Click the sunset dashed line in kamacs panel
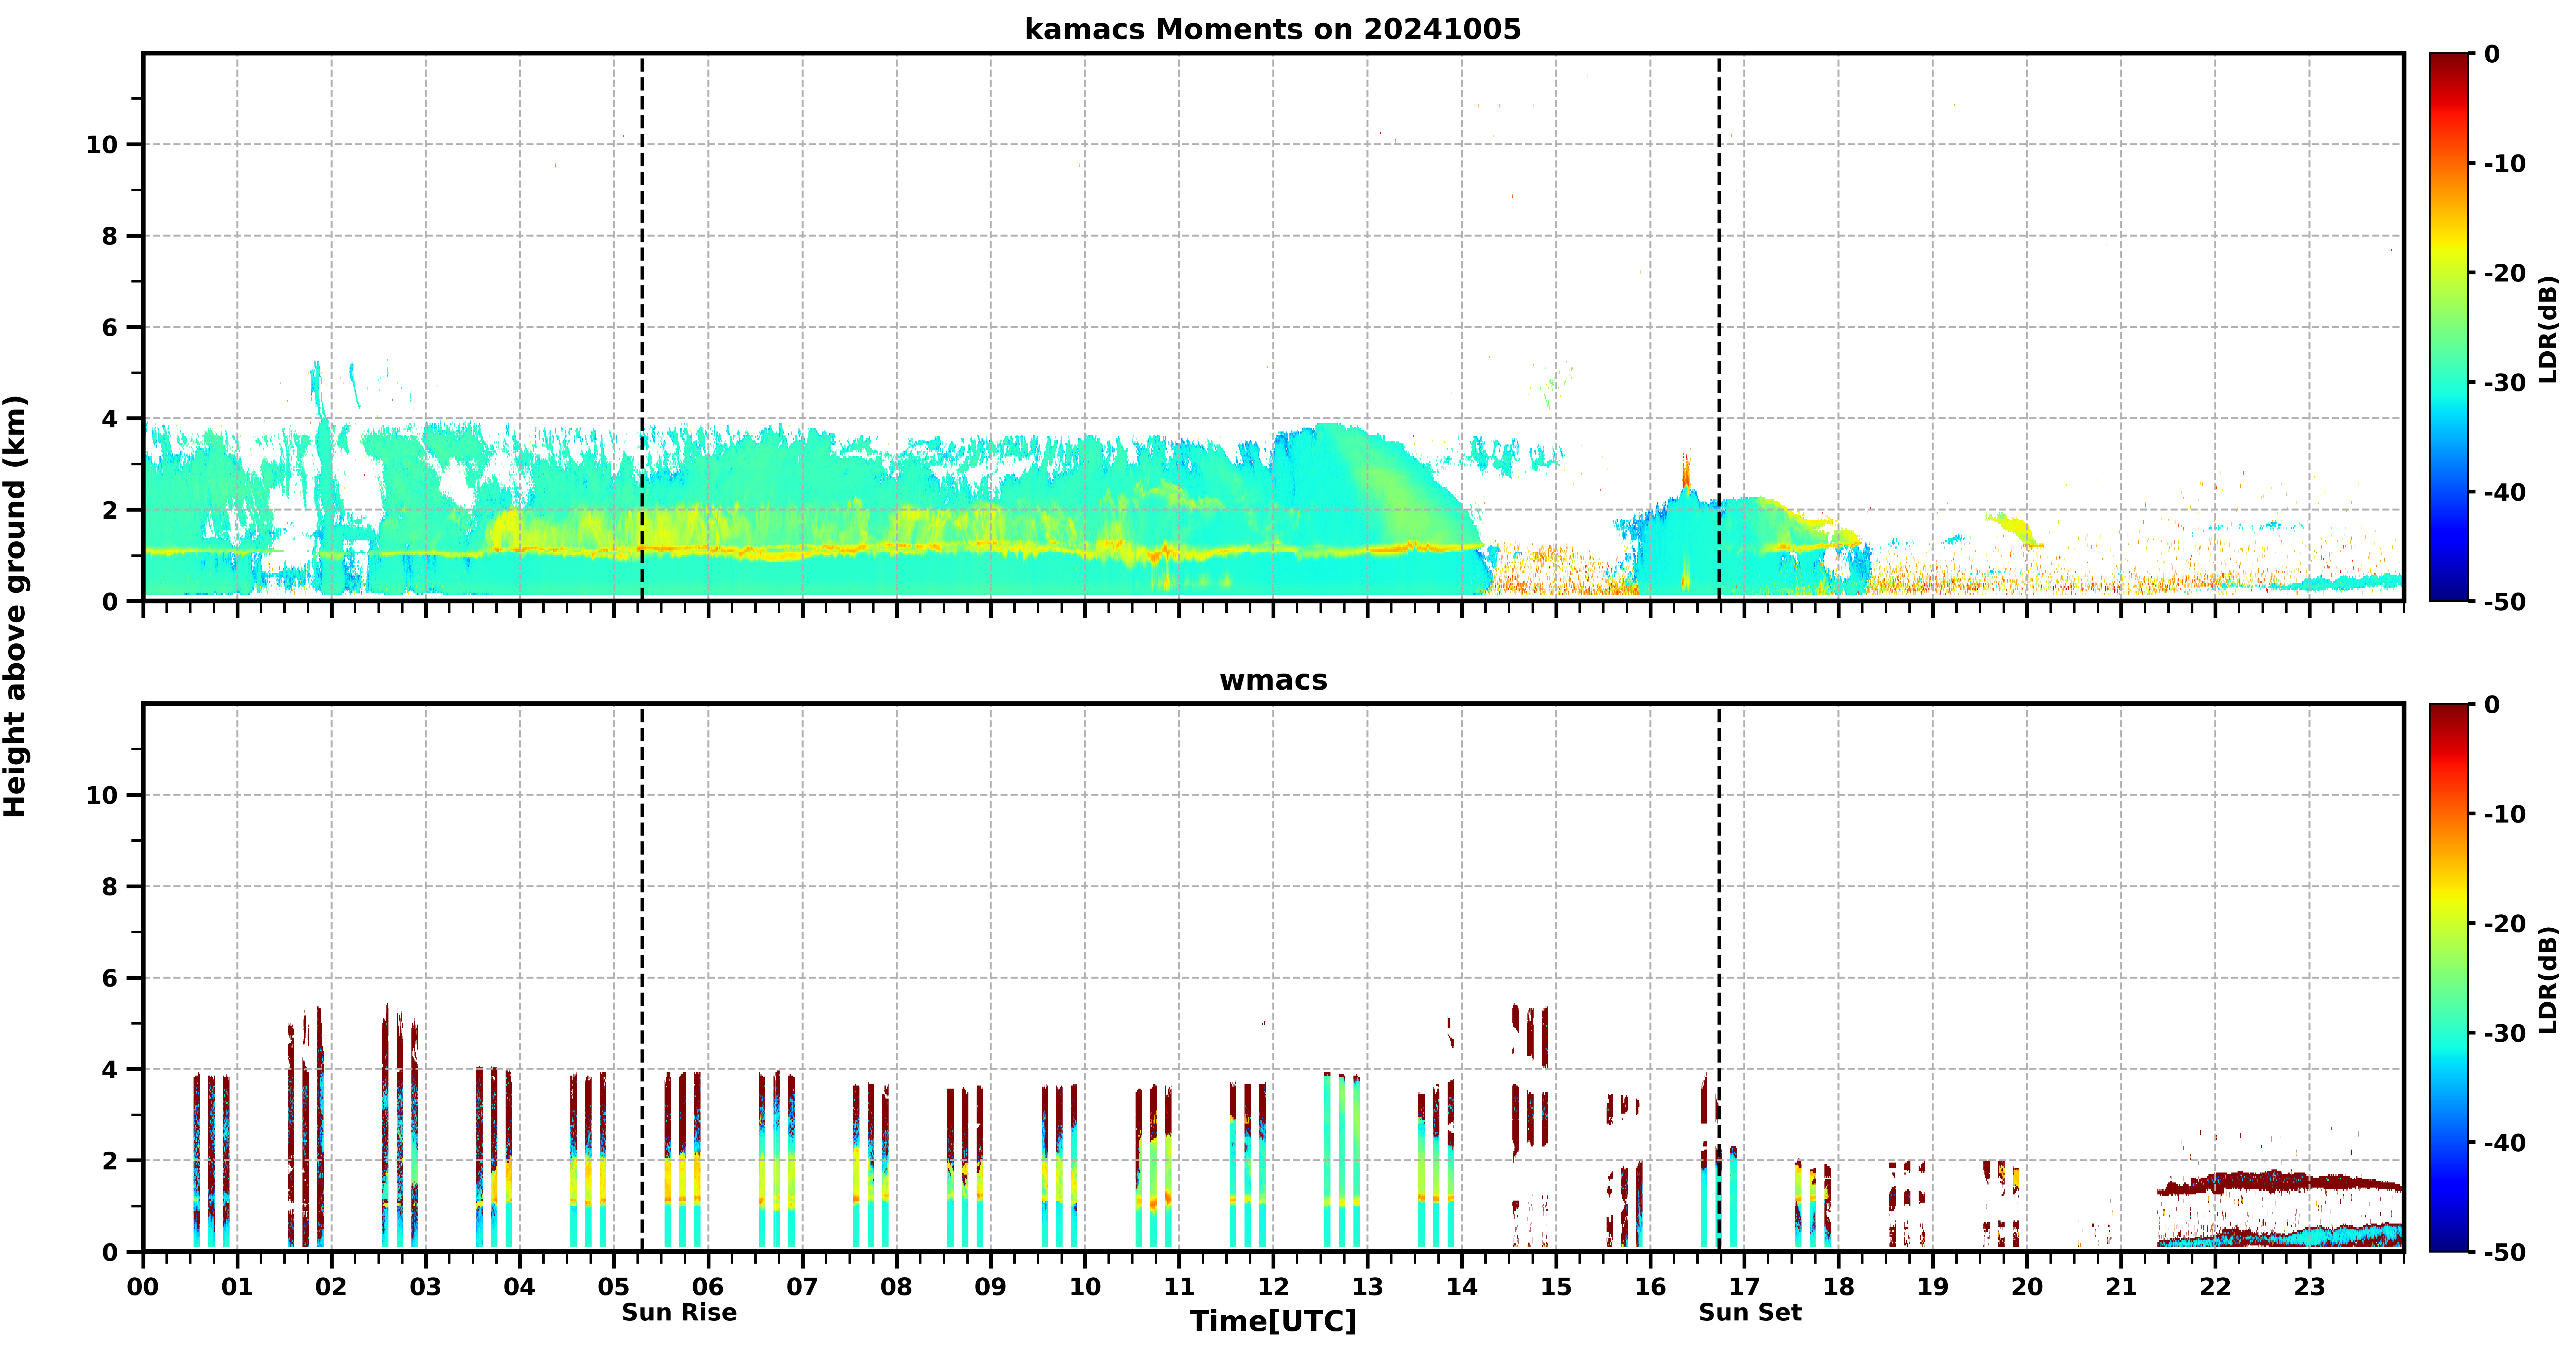The width and height of the screenshot is (2576, 1354). [x=1719, y=327]
